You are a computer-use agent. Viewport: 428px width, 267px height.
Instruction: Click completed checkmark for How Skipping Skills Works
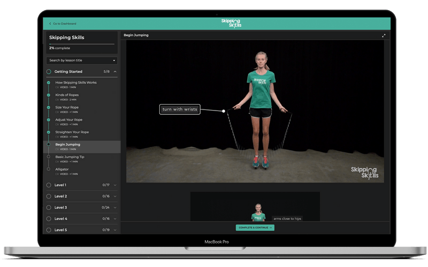click(x=48, y=83)
